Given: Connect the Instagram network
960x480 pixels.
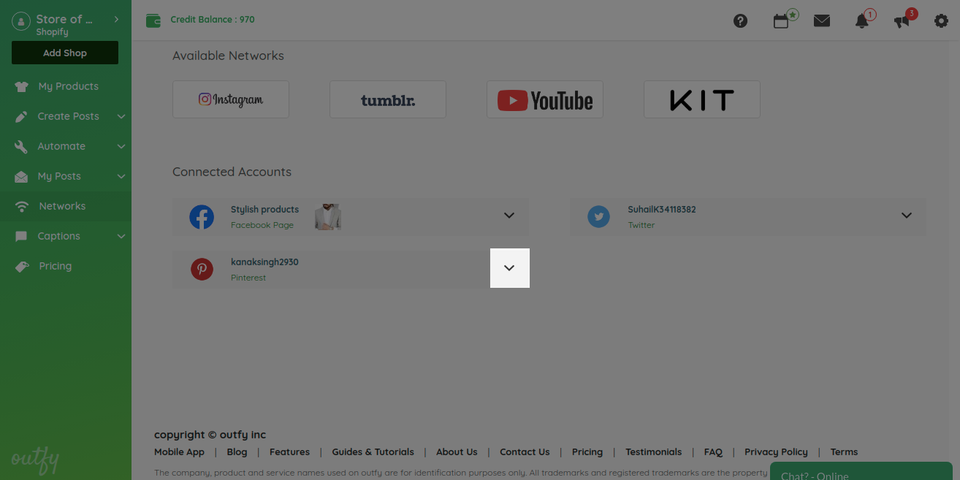Looking at the screenshot, I should tap(231, 99).
